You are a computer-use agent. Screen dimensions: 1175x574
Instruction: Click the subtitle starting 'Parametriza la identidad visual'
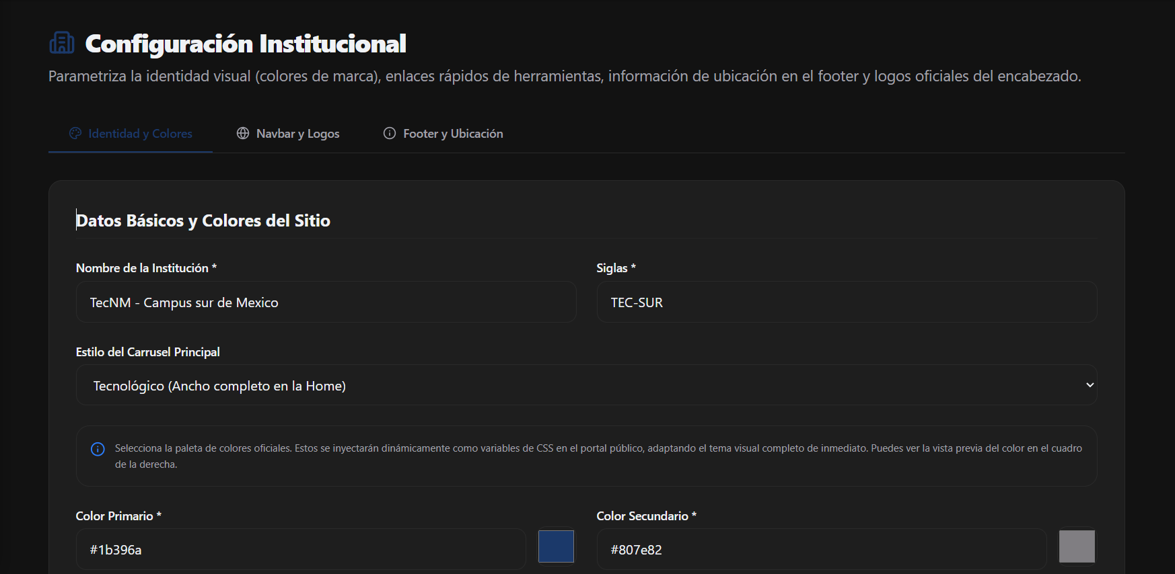pyautogui.click(x=565, y=76)
